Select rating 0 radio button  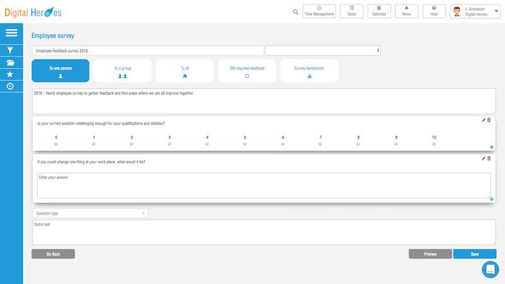tap(56, 144)
